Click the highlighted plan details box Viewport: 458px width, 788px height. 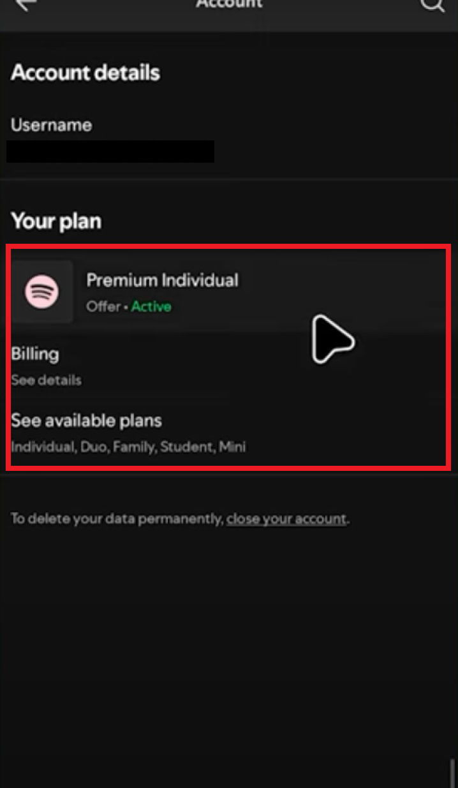coord(228,356)
